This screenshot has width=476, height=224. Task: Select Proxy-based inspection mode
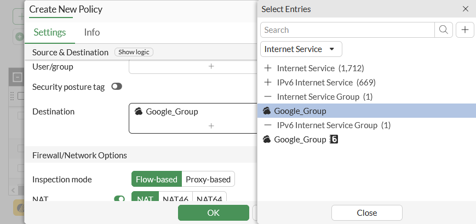208,179
